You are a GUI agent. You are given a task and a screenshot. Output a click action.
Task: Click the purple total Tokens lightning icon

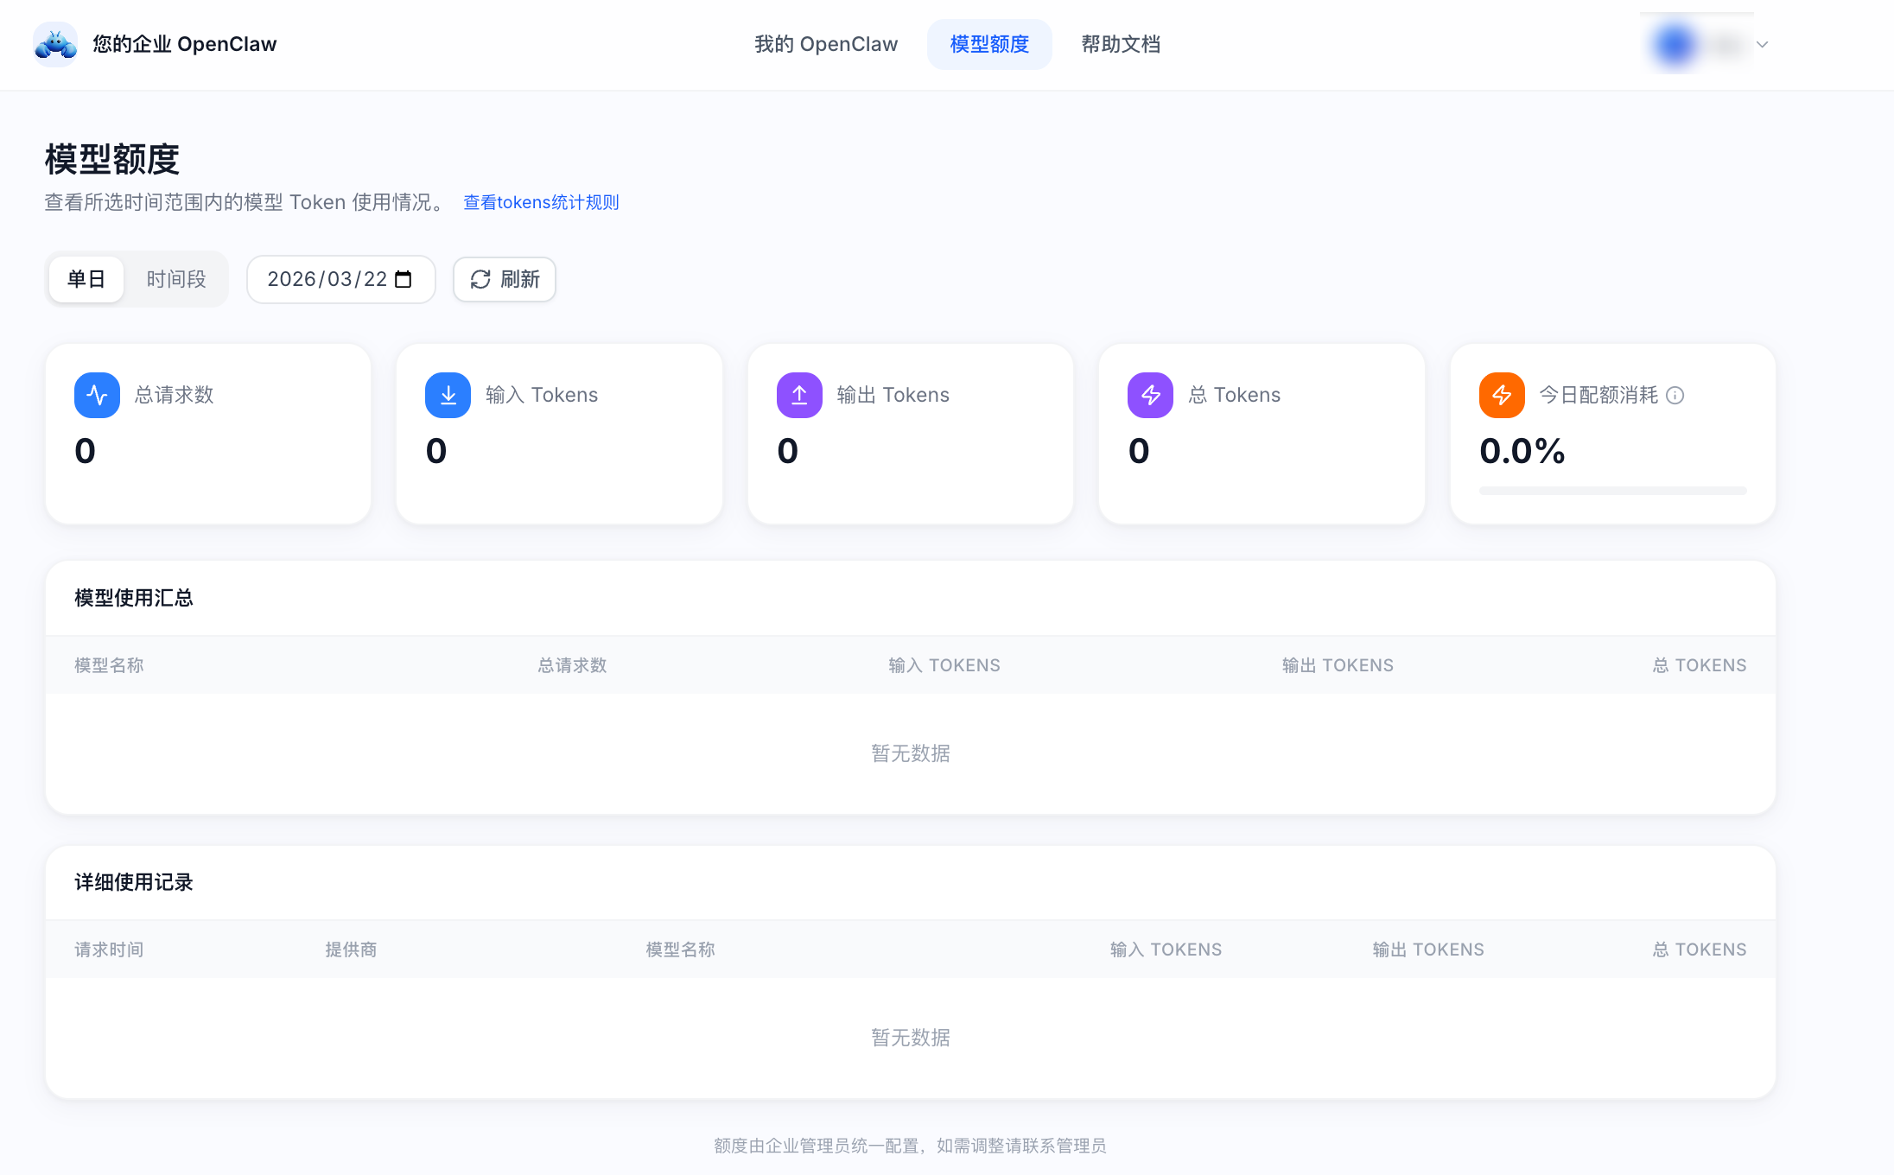coord(1150,395)
